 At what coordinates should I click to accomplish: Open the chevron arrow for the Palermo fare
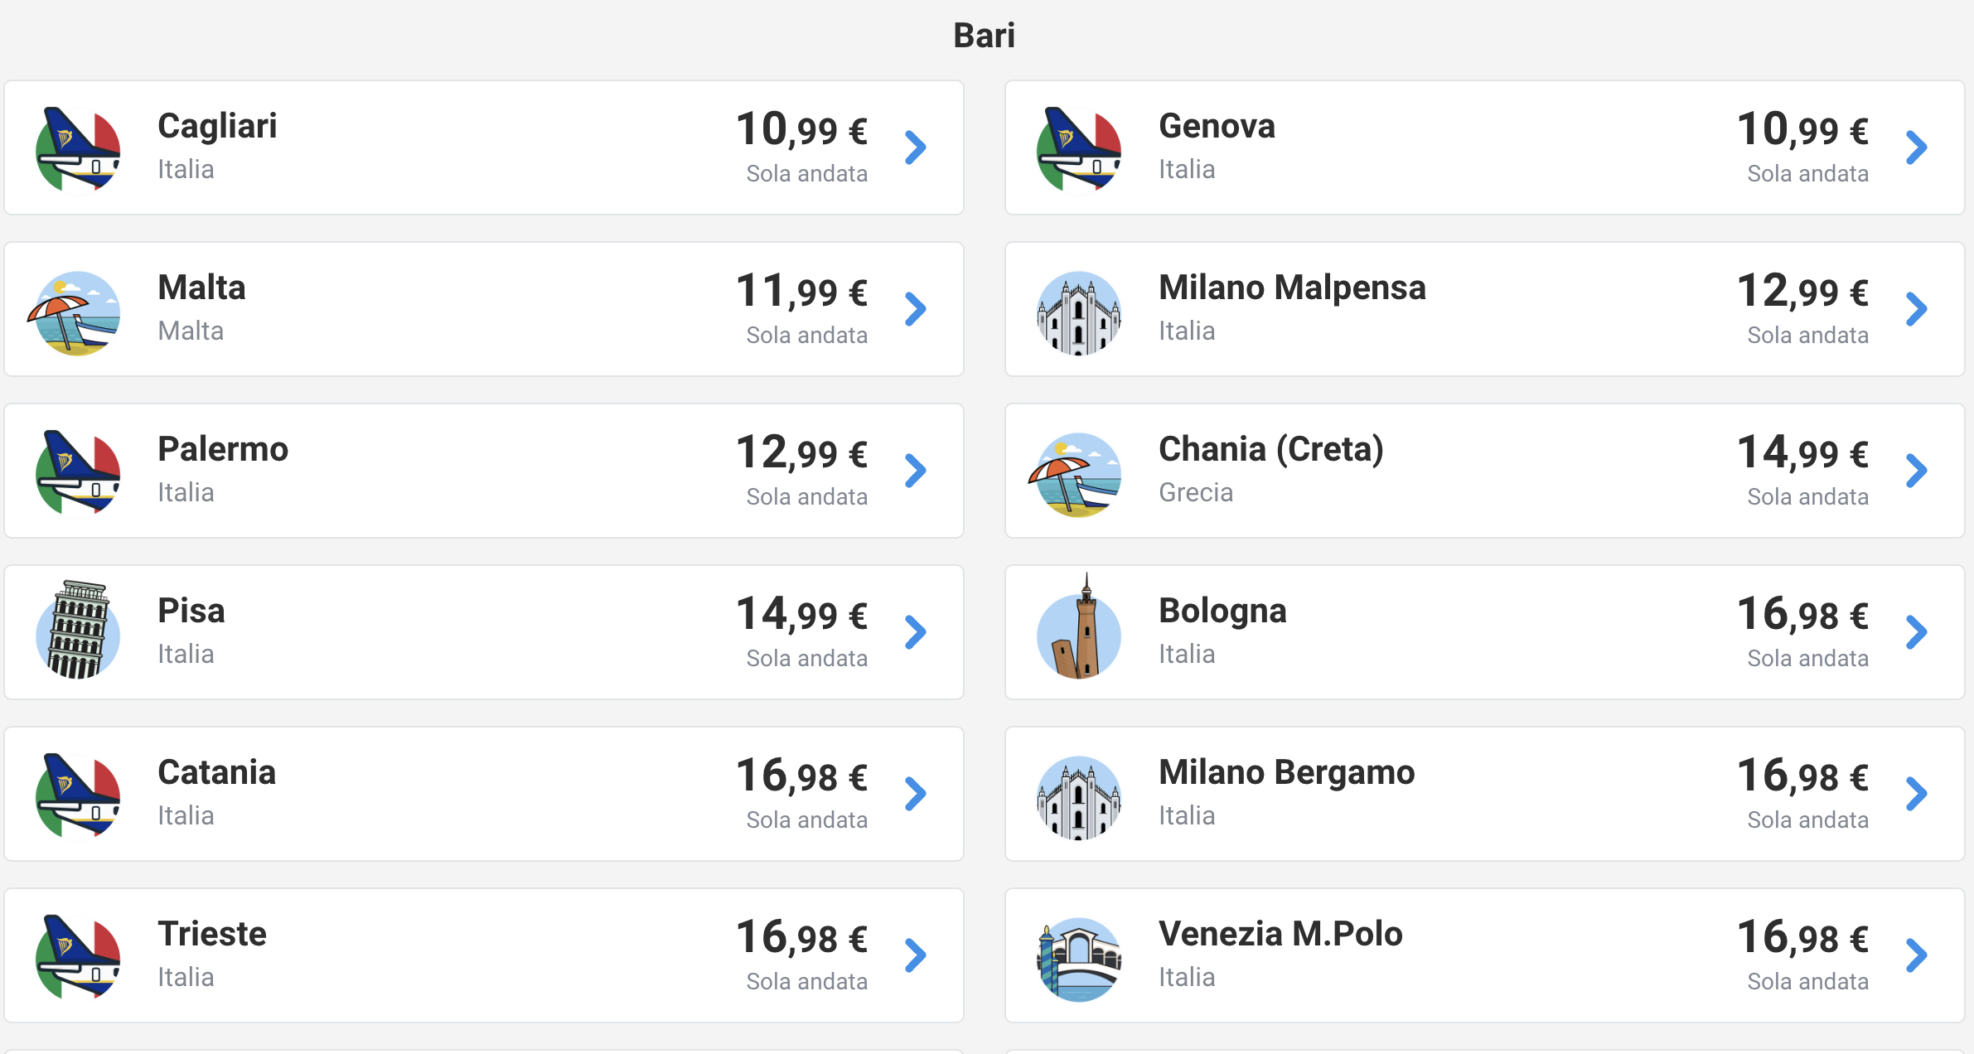pyautogui.click(x=916, y=471)
